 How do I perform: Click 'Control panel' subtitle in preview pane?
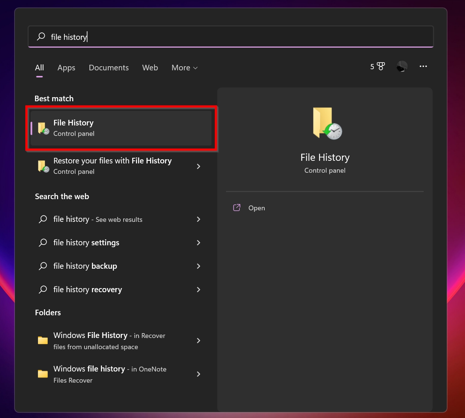[x=325, y=170]
